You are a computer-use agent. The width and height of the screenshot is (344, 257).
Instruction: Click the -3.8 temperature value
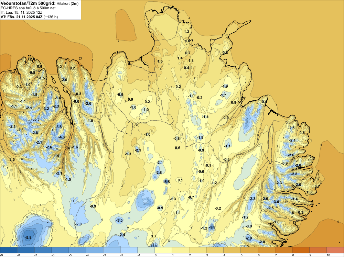click(58, 127)
